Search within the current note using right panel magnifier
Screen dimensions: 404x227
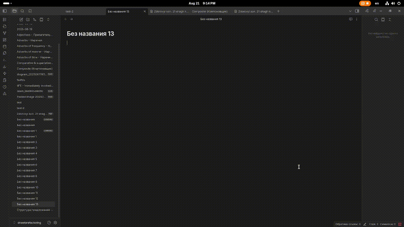376,19
